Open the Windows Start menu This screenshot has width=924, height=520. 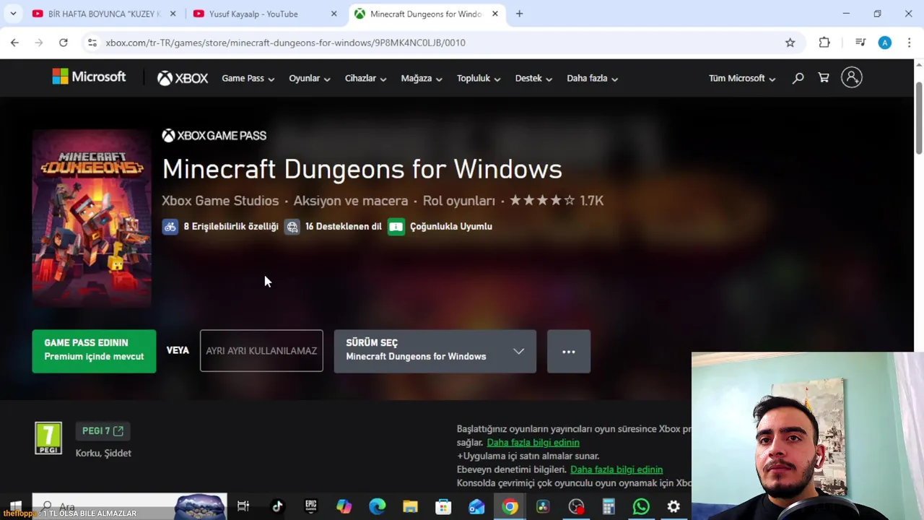pyautogui.click(x=15, y=506)
